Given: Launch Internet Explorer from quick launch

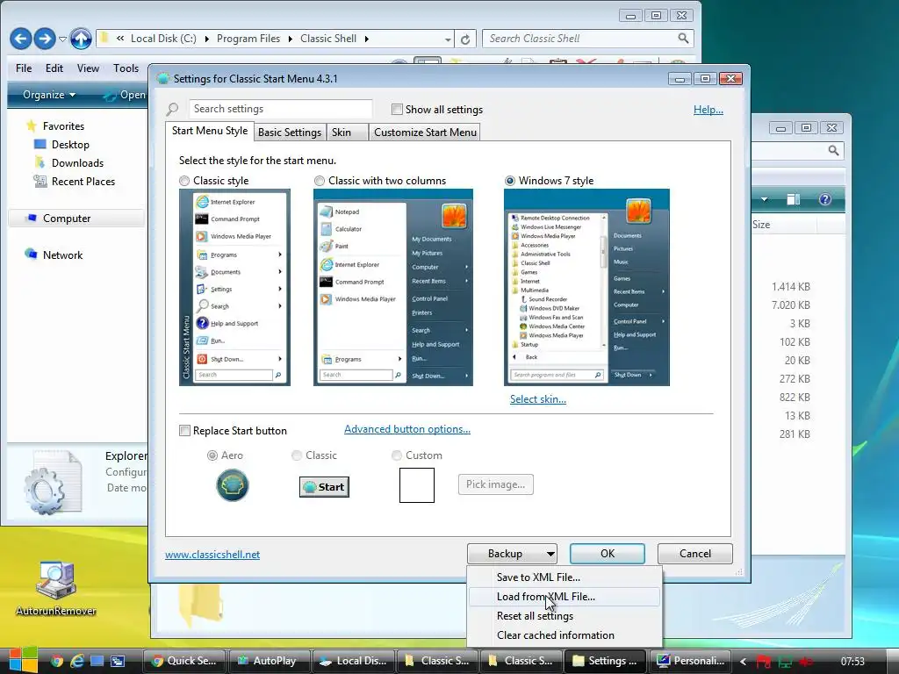Looking at the screenshot, I should point(77,661).
